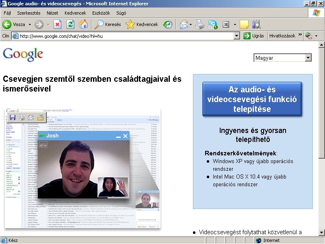Click the Gmail video chat screenshot image
The height and width of the screenshot is (244, 325).
(x=82, y=168)
